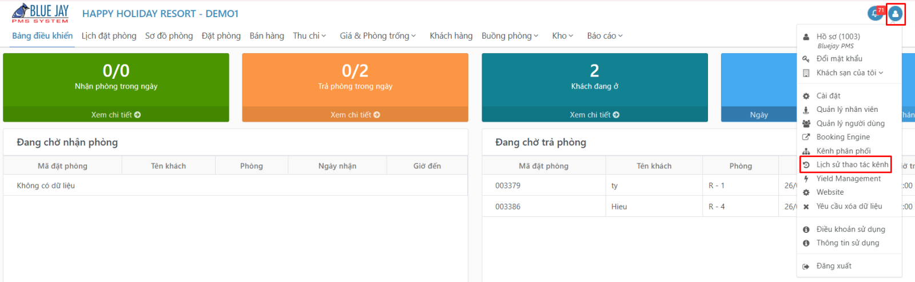Click Không có dữ liệu row
The width and height of the screenshot is (915, 282).
(235, 186)
